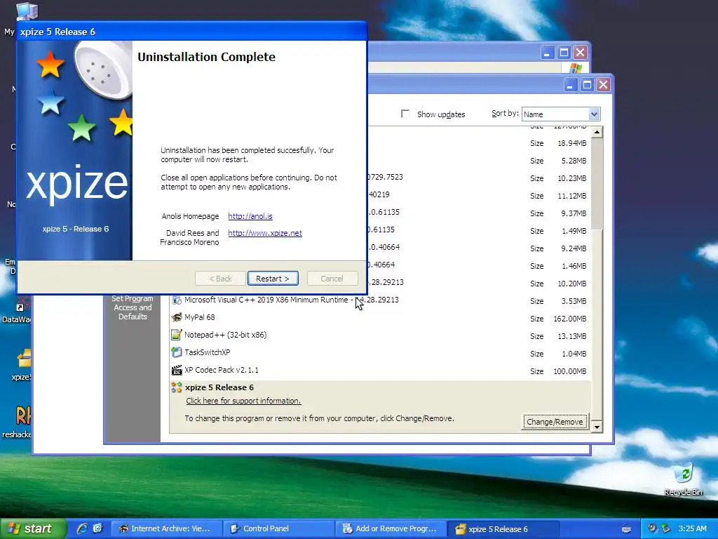Launch Internet Explorer from Quick Launch
This screenshot has height=539, width=718.
pos(82,528)
